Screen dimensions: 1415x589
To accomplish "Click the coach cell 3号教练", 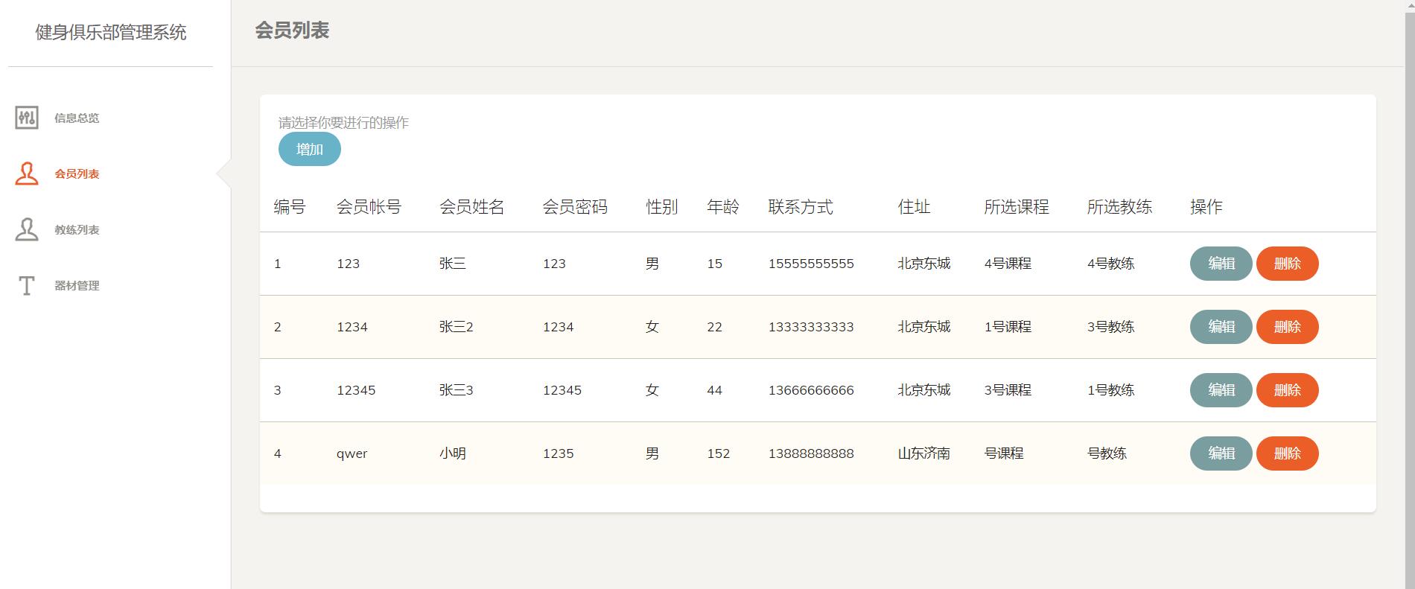I will (1110, 327).
